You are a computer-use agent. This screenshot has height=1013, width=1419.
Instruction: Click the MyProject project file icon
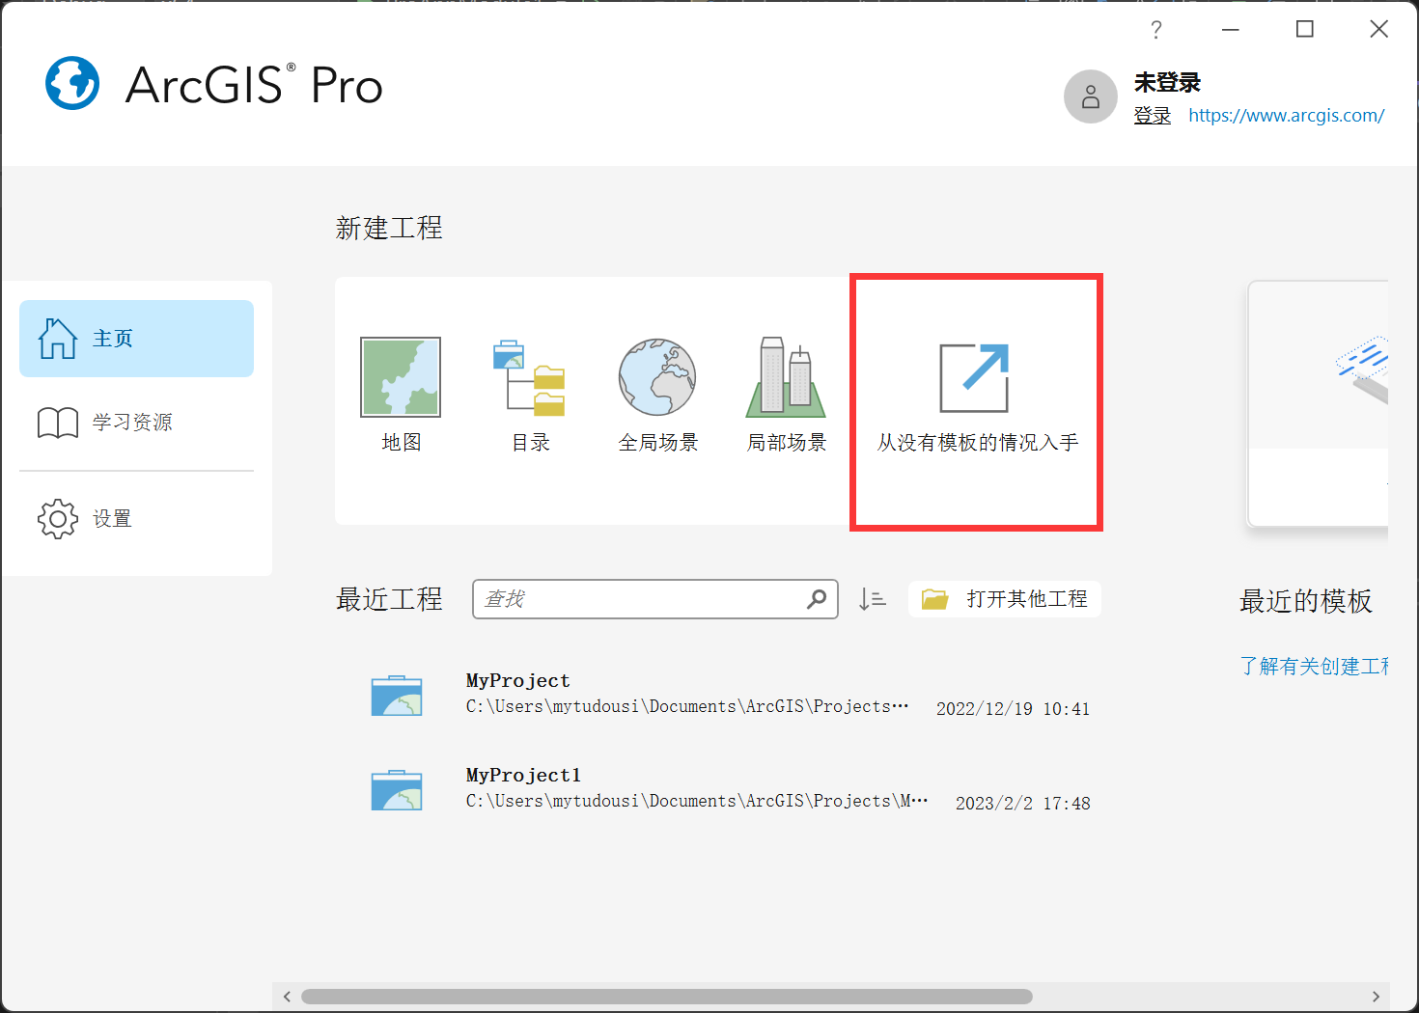coord(397,696)
